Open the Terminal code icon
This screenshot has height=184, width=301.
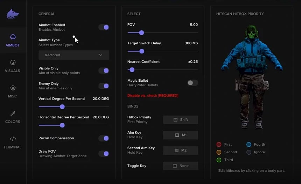coord(13,139)
